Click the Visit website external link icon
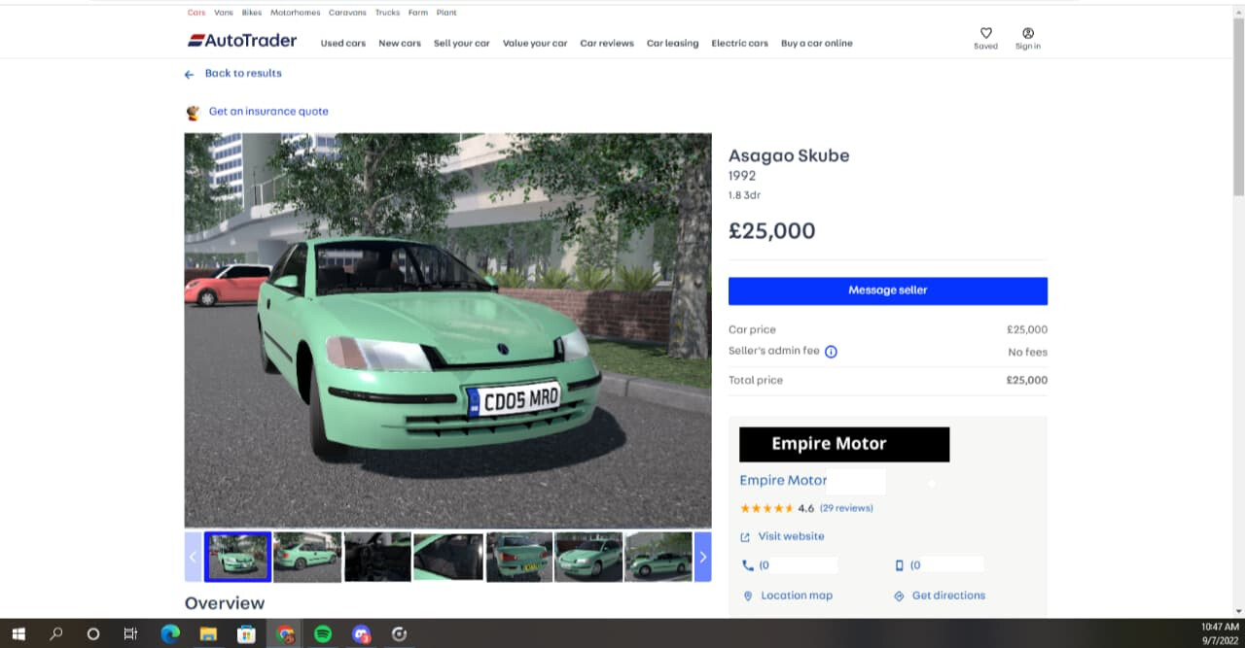 tap(745, 537)
